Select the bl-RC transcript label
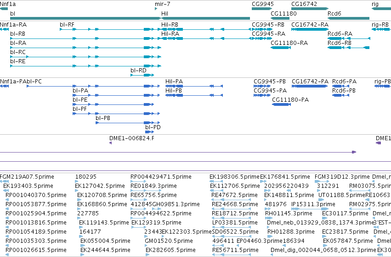The height and width of the screenshot is (257, 391). pos(18,52)
